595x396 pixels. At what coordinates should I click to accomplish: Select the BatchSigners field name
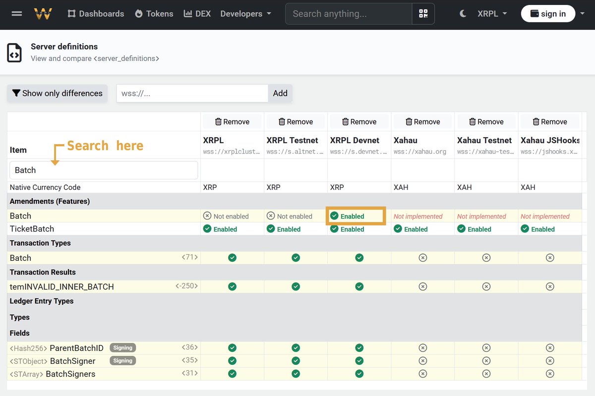point(70,374)
